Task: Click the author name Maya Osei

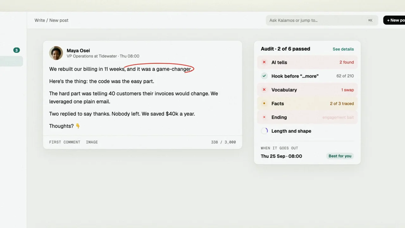Action: [x=78, y=51]
